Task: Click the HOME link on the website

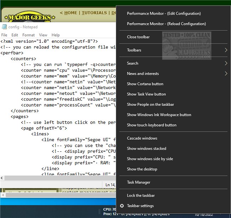Action: (70, 13)
